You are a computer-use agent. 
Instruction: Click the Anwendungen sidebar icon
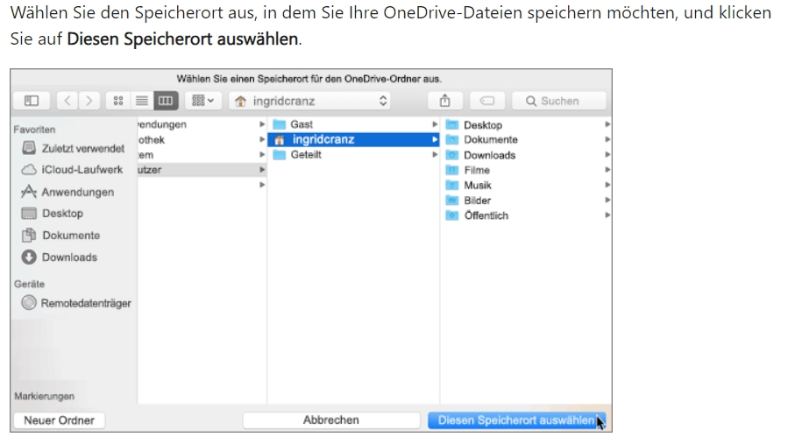click(29, 192)
